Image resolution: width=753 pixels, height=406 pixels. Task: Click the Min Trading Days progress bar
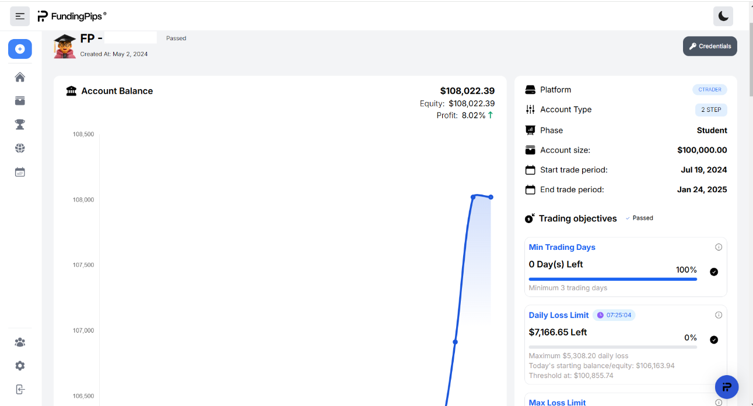click(x=612, y=279)
